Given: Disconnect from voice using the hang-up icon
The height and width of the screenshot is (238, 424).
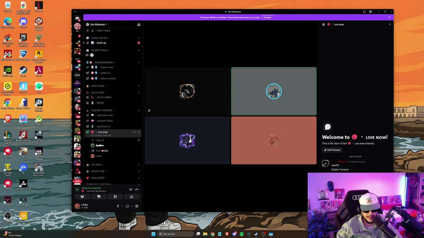Looking at the screenshot, I should tap(137, 189).
